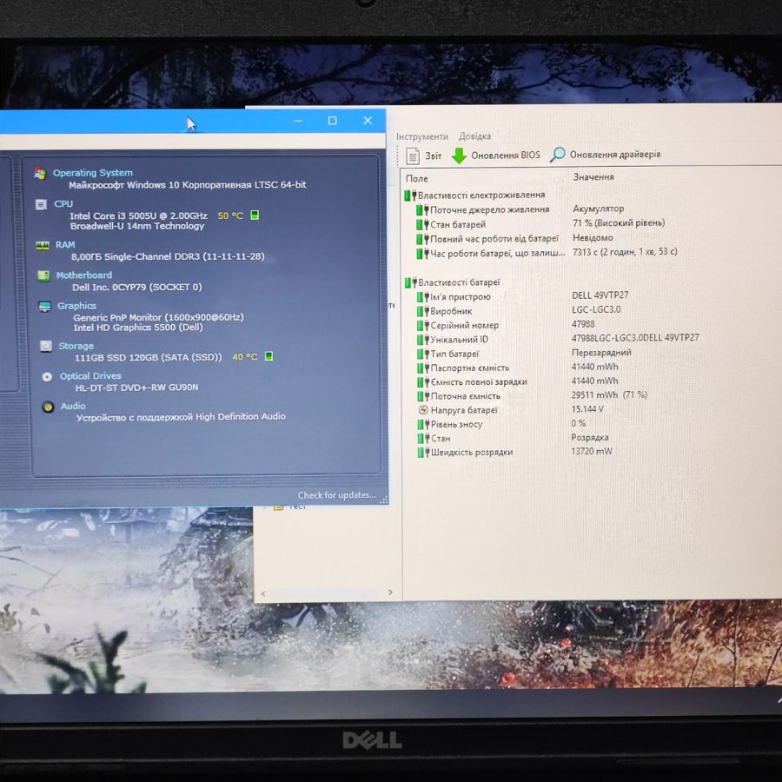
Task: Click 111GB SSD 120GB (SATA (SSD)) text
Action: point(148,357)
